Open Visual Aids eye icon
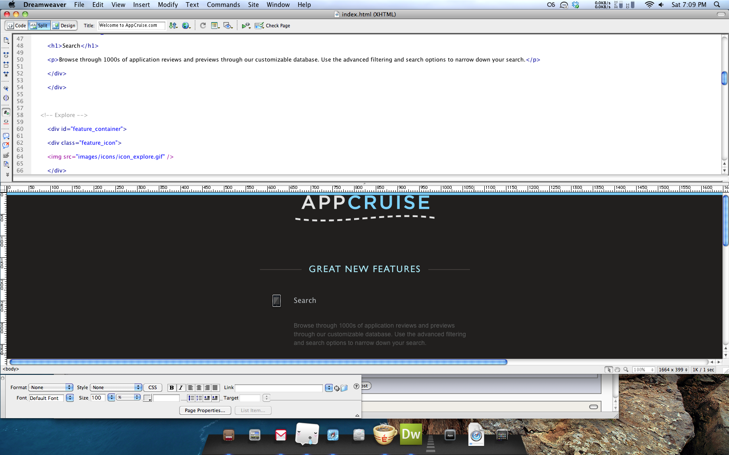 click(228, 26)
